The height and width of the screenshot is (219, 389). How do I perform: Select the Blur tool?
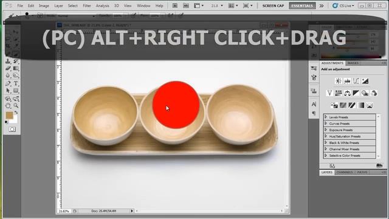pos(8,75)
